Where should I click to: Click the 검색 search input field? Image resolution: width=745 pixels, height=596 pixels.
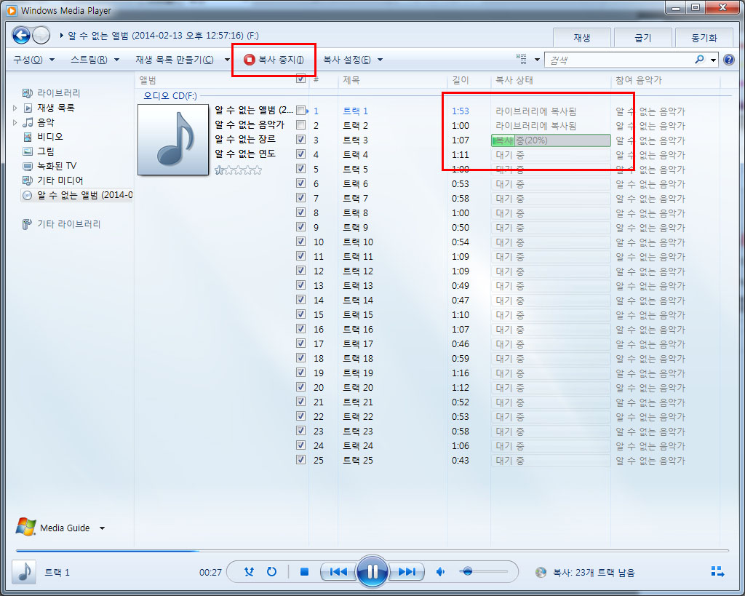pos(619,60)
